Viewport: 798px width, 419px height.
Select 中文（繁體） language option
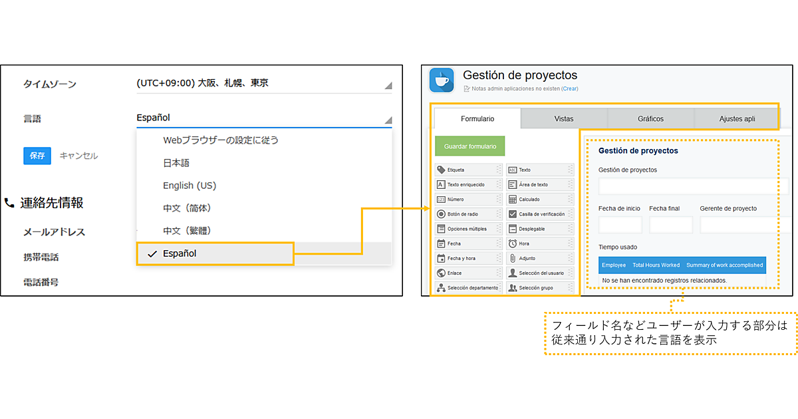point(264,231)
